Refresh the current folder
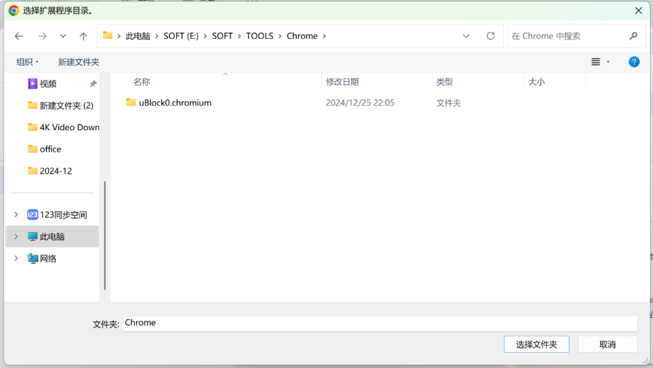653x368 pixels. (490, 36)
